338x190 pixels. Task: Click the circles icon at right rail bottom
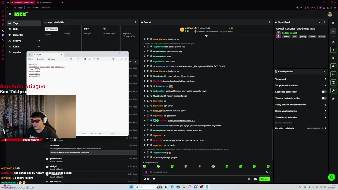pos(333,99)
